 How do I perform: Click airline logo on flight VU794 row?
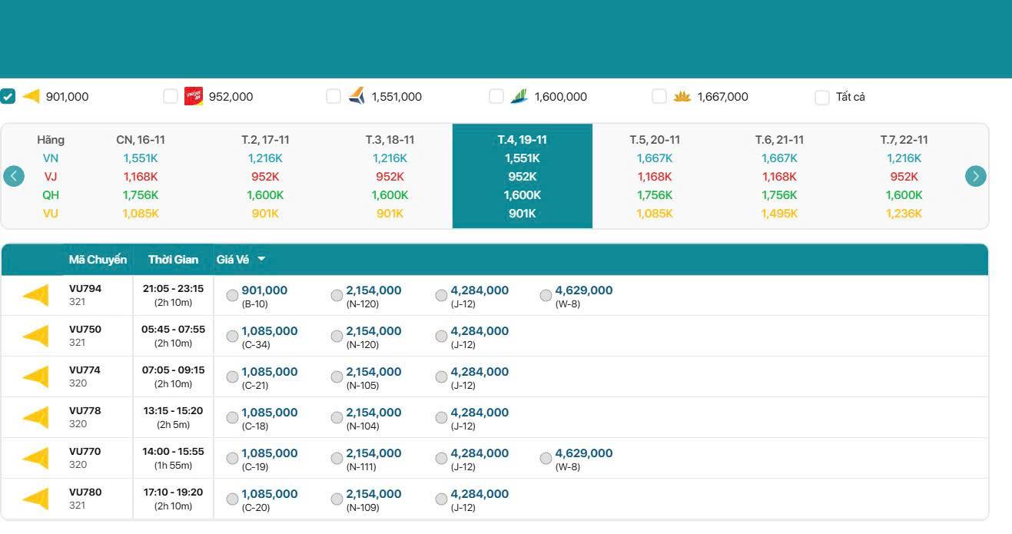(x=35, y=295)
